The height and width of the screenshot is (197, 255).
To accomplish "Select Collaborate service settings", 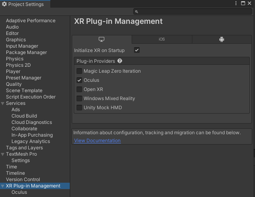I will [24, 128].
